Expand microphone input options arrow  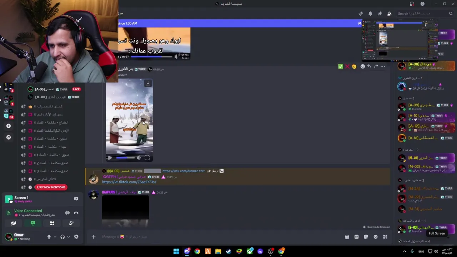pyautogui.click(x=55, y=237)
